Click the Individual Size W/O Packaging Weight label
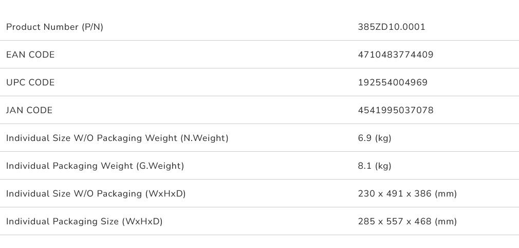This screenshot has height=248, width=519. tap(117, 138)
